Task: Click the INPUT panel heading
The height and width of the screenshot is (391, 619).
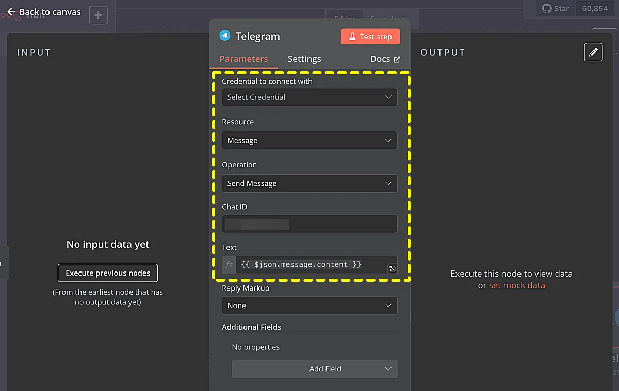Action: point(34,53)
